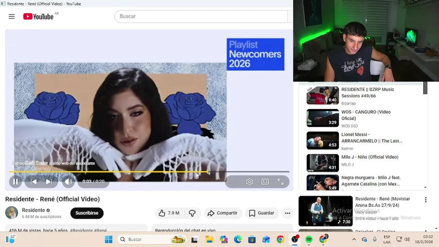
Task: Open the OBS Studio taskbar icon
Action: tap(295, 239)
